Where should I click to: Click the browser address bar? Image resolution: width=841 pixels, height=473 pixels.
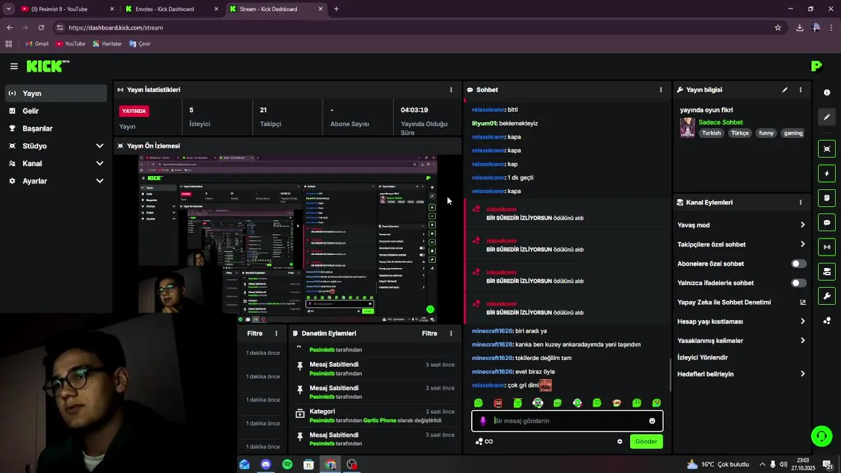(414, 28)
